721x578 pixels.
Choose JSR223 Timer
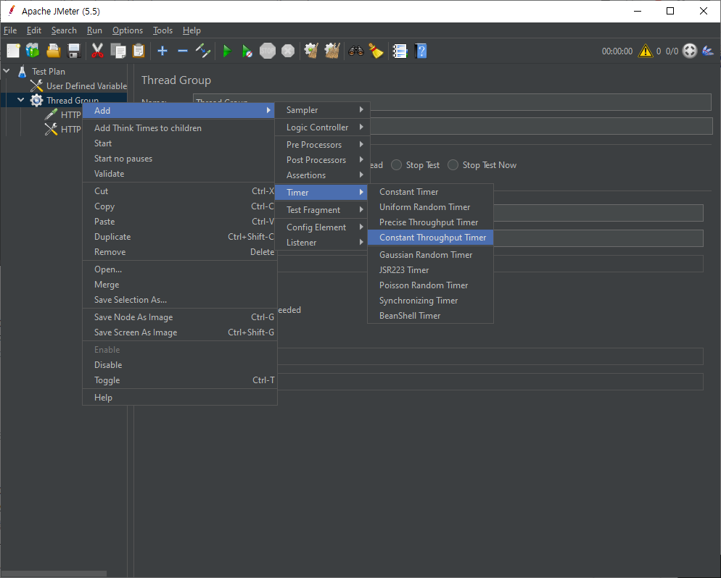point(430,270)
